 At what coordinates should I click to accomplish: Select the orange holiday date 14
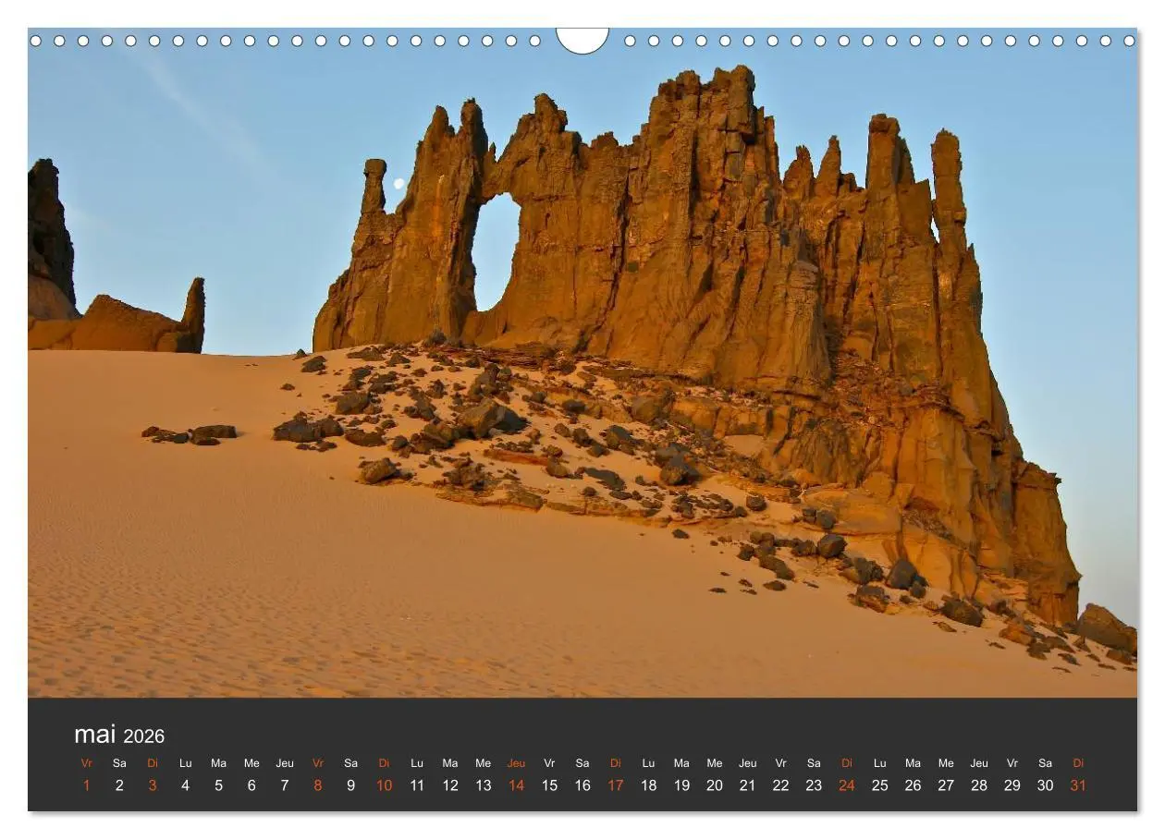click(x=516, y=785)
